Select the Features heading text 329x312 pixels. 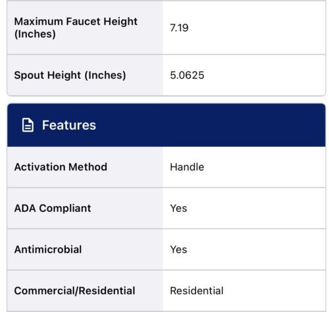pyautogui.click(x=69, y=125)
